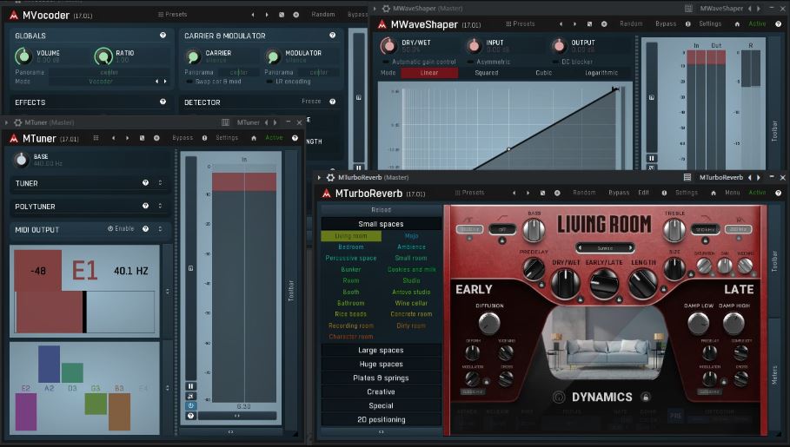Open the home icon in MTurboReverb
The image size is (790, 447).
click(714, 193)
